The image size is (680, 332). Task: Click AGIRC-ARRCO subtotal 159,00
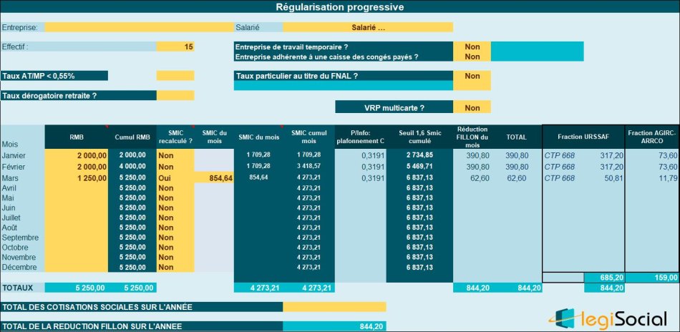[652, 278]
